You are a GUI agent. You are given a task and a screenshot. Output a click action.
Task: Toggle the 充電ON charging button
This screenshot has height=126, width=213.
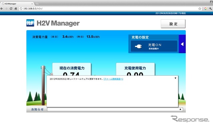coord(154,46)
